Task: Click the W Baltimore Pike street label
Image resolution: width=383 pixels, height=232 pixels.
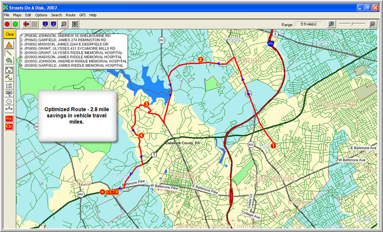Action: pyautogui.click(x=164, y=187)
